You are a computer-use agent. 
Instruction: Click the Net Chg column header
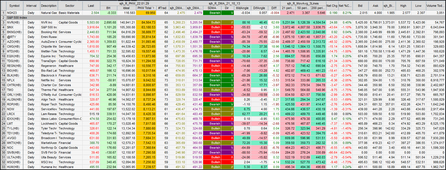[332, 6]
